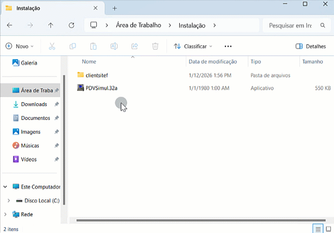
Task: Click the pin next to Documentos
Action: coord(56,118)
